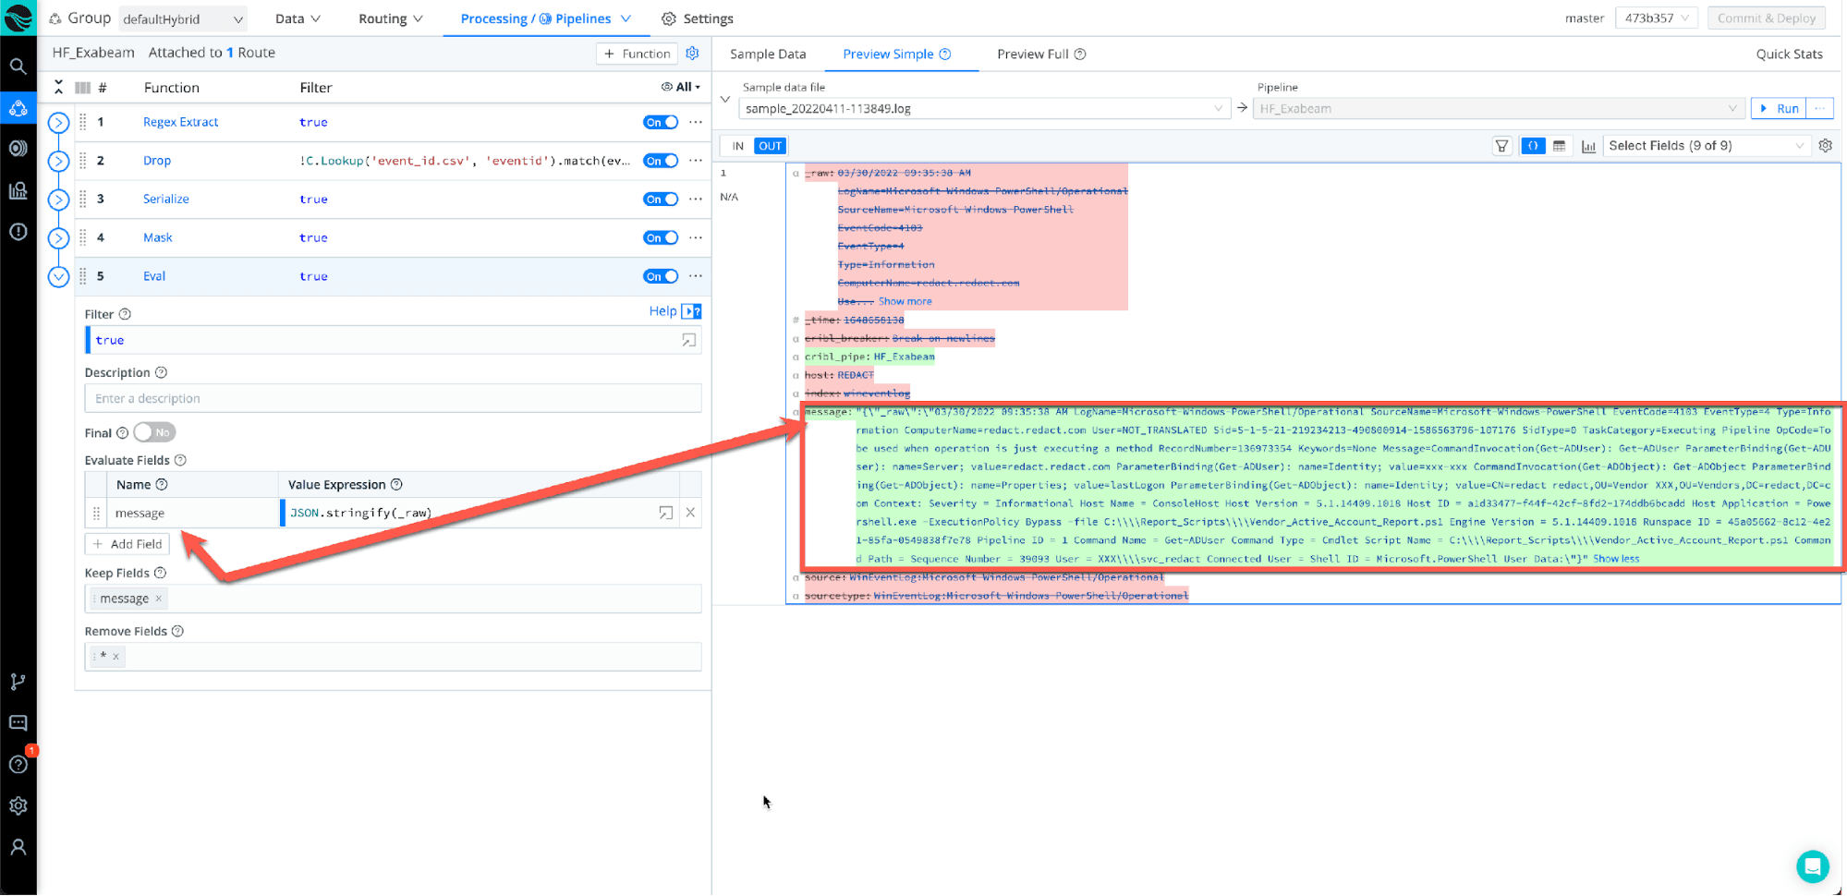Open pipeline settings gear next to Function button

(x=692, y=54)
